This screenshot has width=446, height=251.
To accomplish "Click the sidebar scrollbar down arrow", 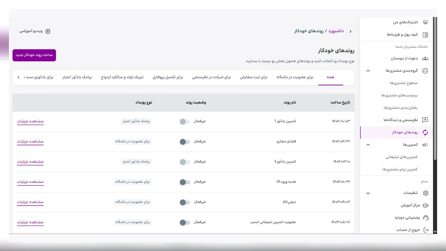I will pos(435,232).
